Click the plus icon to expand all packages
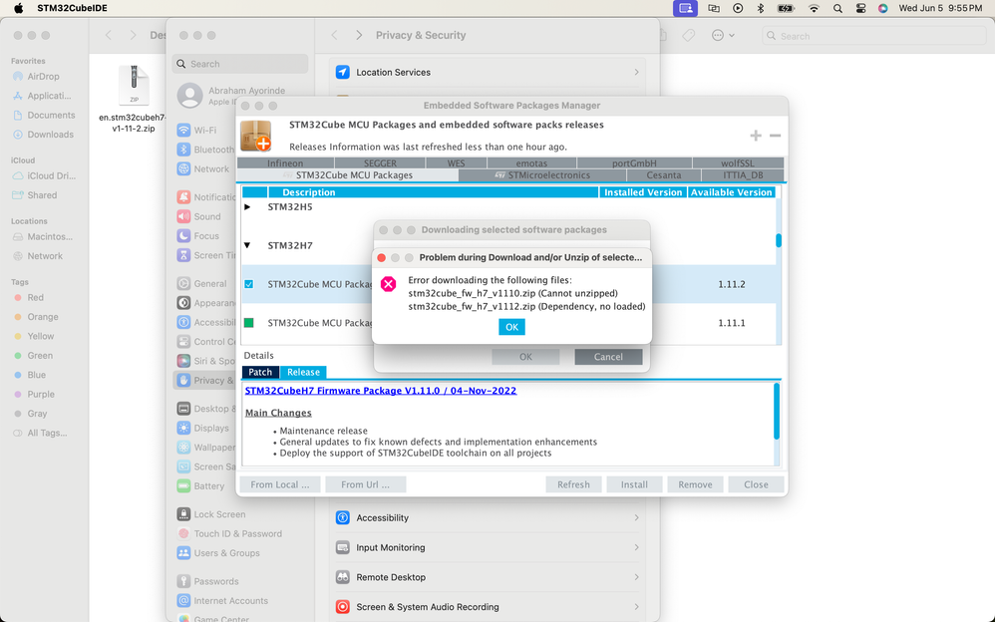 (x=755, y=136)
